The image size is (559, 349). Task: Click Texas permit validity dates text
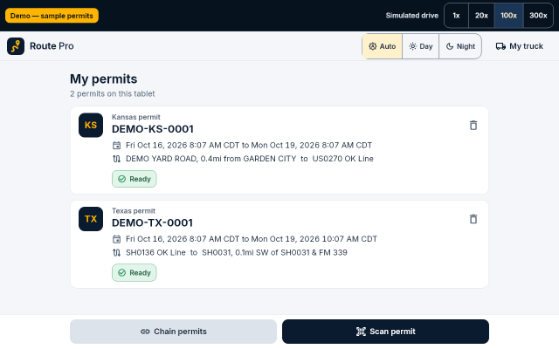click(252, 239)
